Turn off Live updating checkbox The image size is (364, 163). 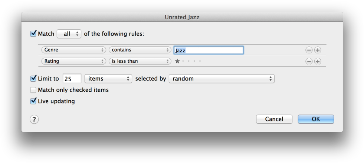coord(33,101)
